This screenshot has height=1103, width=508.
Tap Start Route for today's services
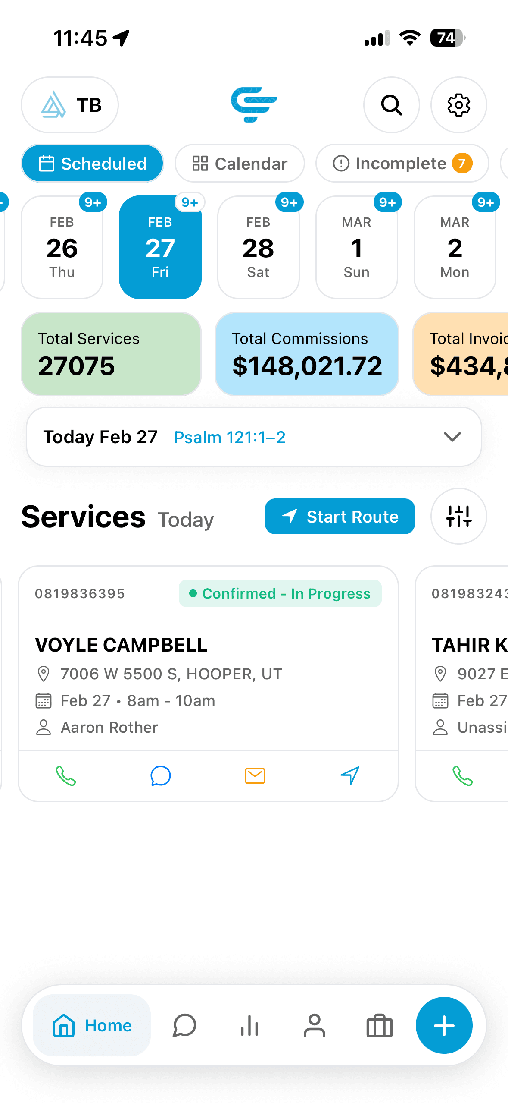coord(340,516)
